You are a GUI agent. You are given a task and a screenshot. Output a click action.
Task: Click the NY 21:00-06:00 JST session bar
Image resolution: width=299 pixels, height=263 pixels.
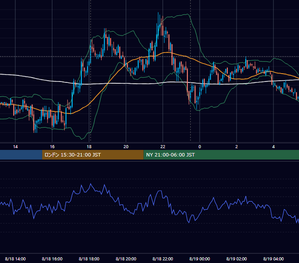(221, 155)
